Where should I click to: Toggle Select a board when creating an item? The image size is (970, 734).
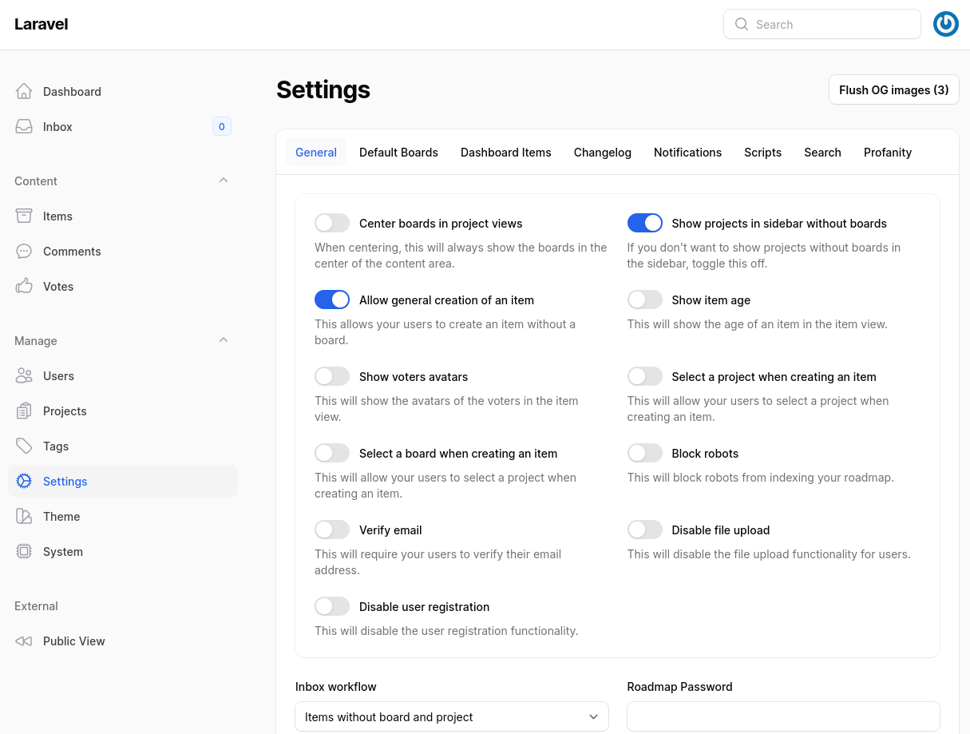tap(332, 453)
